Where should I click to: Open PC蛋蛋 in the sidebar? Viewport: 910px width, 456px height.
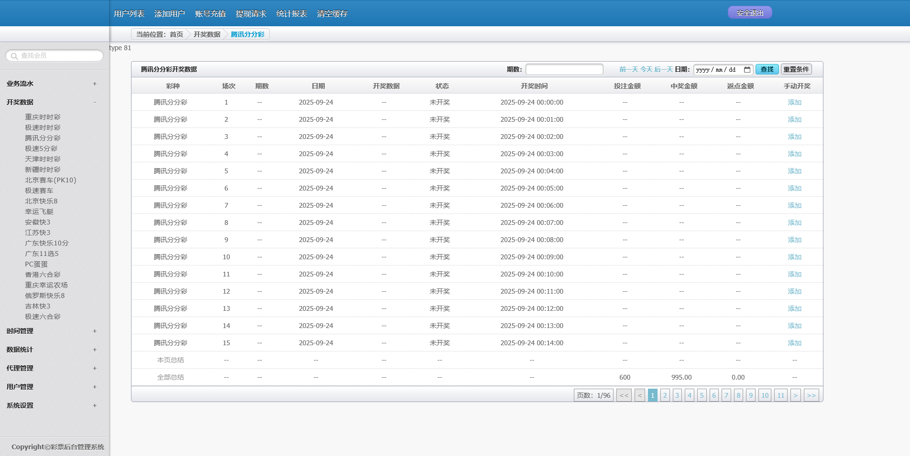tap(36, 264)
